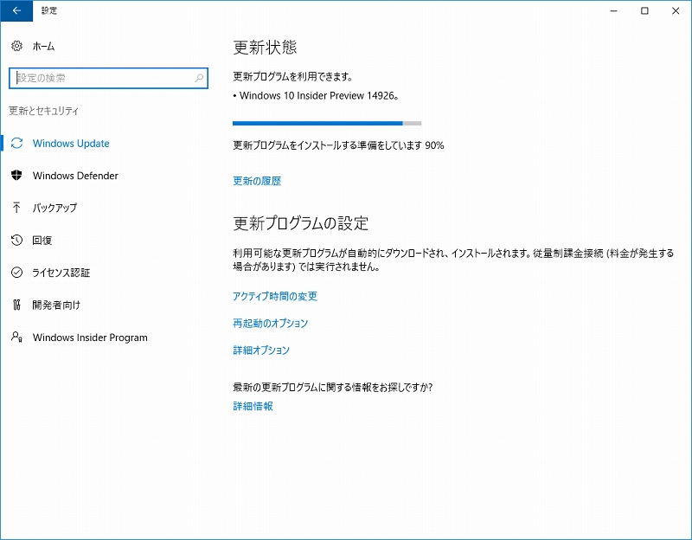The width and height of the screenshot is (692, 540).
Task: Open Windows Insider Program section
Action: click(x=90, y=337)
